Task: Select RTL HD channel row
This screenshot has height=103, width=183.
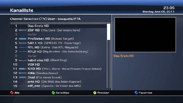Action: pyautogui.click(x=58, y=47)
